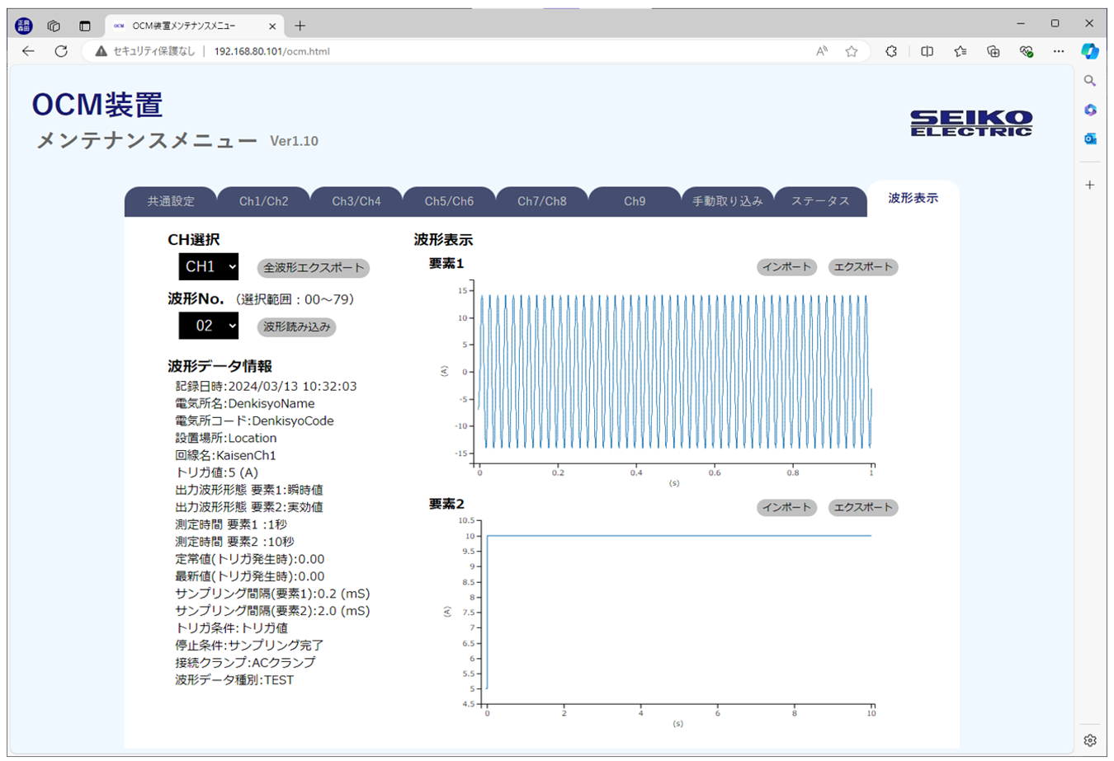Click the 全波形エクスポート button
The image size is (1114, 761).
[x=313, y=268]
